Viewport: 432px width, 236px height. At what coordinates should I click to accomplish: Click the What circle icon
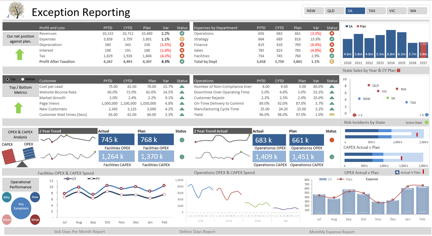[35, 220]
